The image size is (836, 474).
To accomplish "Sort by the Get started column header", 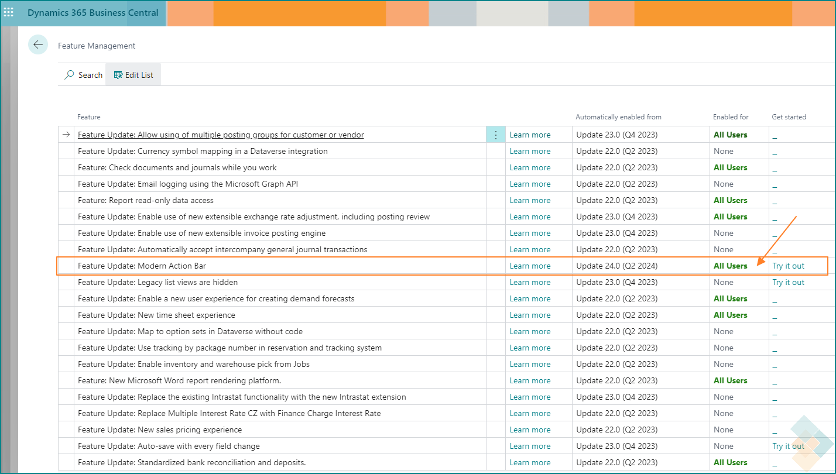I will click(789, 117).
